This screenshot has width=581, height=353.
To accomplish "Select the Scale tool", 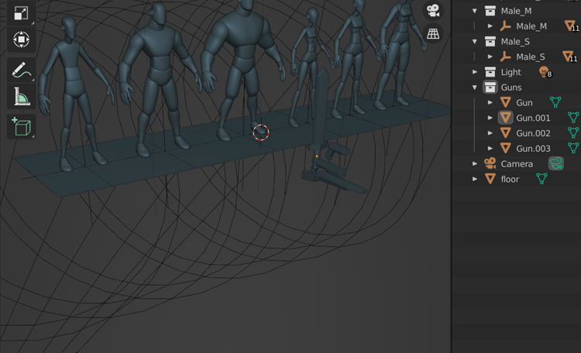I will pyautogui.click(x=21, y=13).
